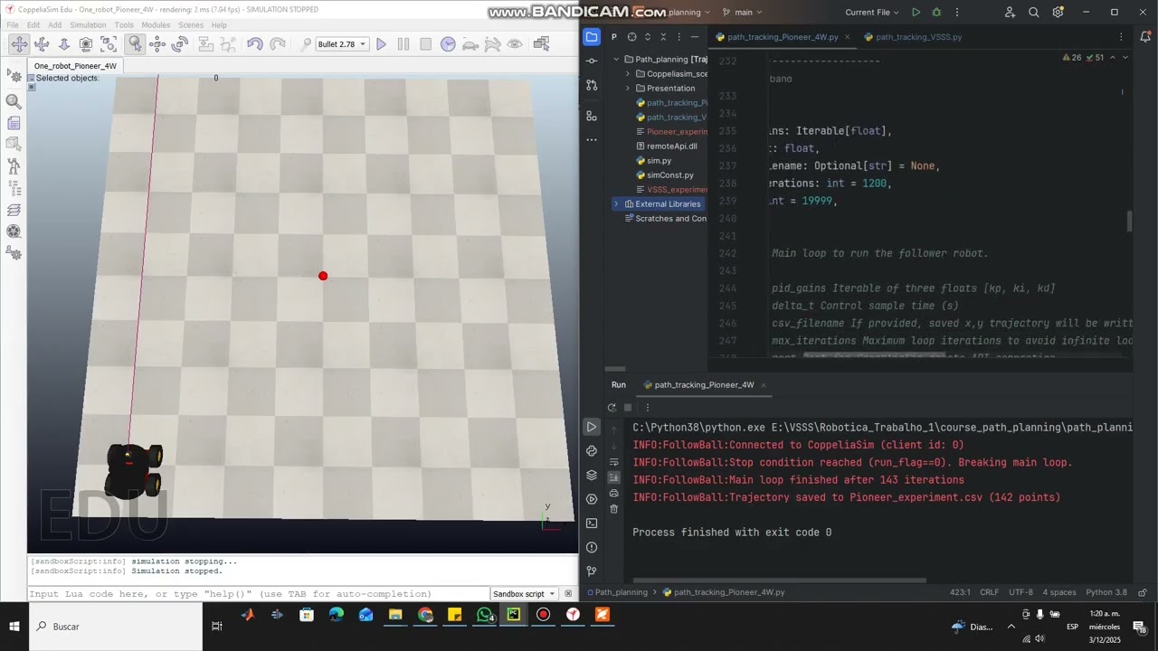This screenshot has width=1158, height=651.
Task: Open the Sandbox script dropdown
Action: [523, 594]
